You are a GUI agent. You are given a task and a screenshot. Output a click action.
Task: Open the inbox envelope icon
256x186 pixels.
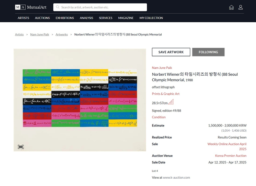231,7
